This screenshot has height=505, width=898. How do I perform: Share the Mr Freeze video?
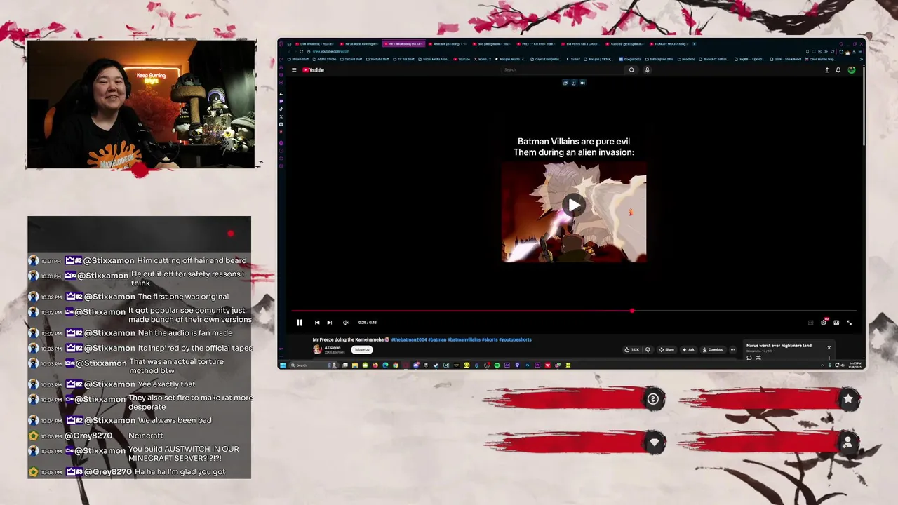pyautogui.click(x=666, y=349)
